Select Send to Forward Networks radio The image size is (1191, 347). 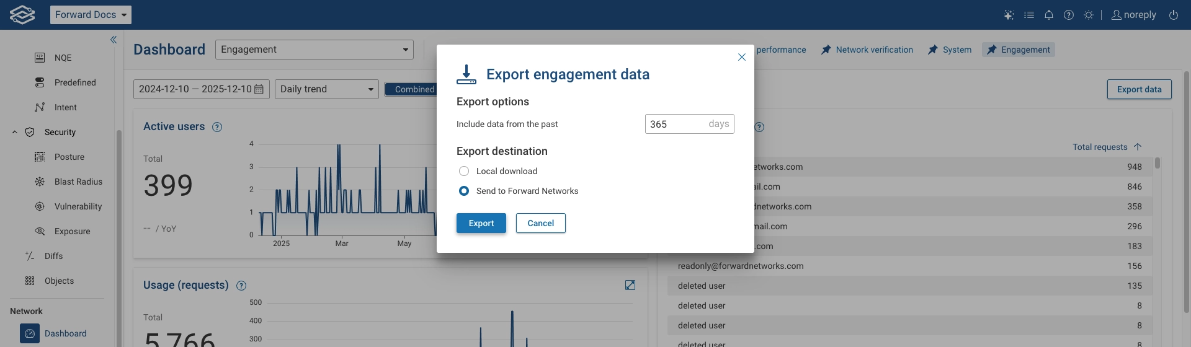[x=464, y=191]
